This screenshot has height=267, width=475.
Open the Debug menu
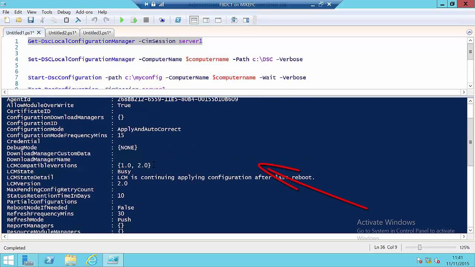tap(64, 12)
